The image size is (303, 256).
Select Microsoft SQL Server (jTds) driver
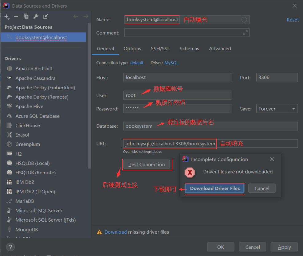coord(45,220)
